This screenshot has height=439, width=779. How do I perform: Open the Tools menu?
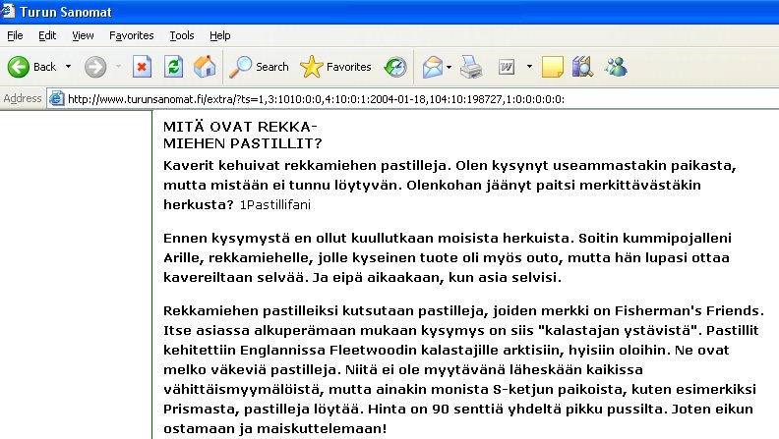point(182,35)
